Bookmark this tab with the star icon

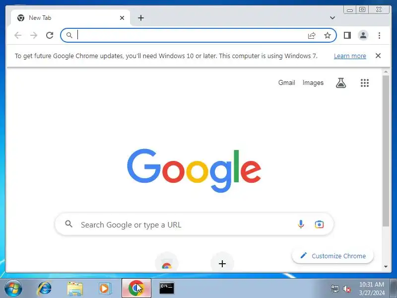click(328, 35)
